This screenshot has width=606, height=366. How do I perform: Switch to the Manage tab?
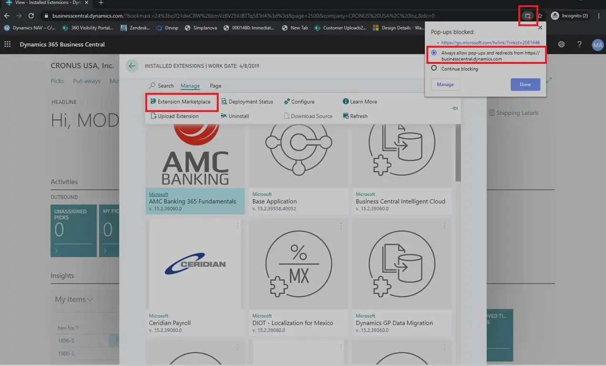click(190, 86)
